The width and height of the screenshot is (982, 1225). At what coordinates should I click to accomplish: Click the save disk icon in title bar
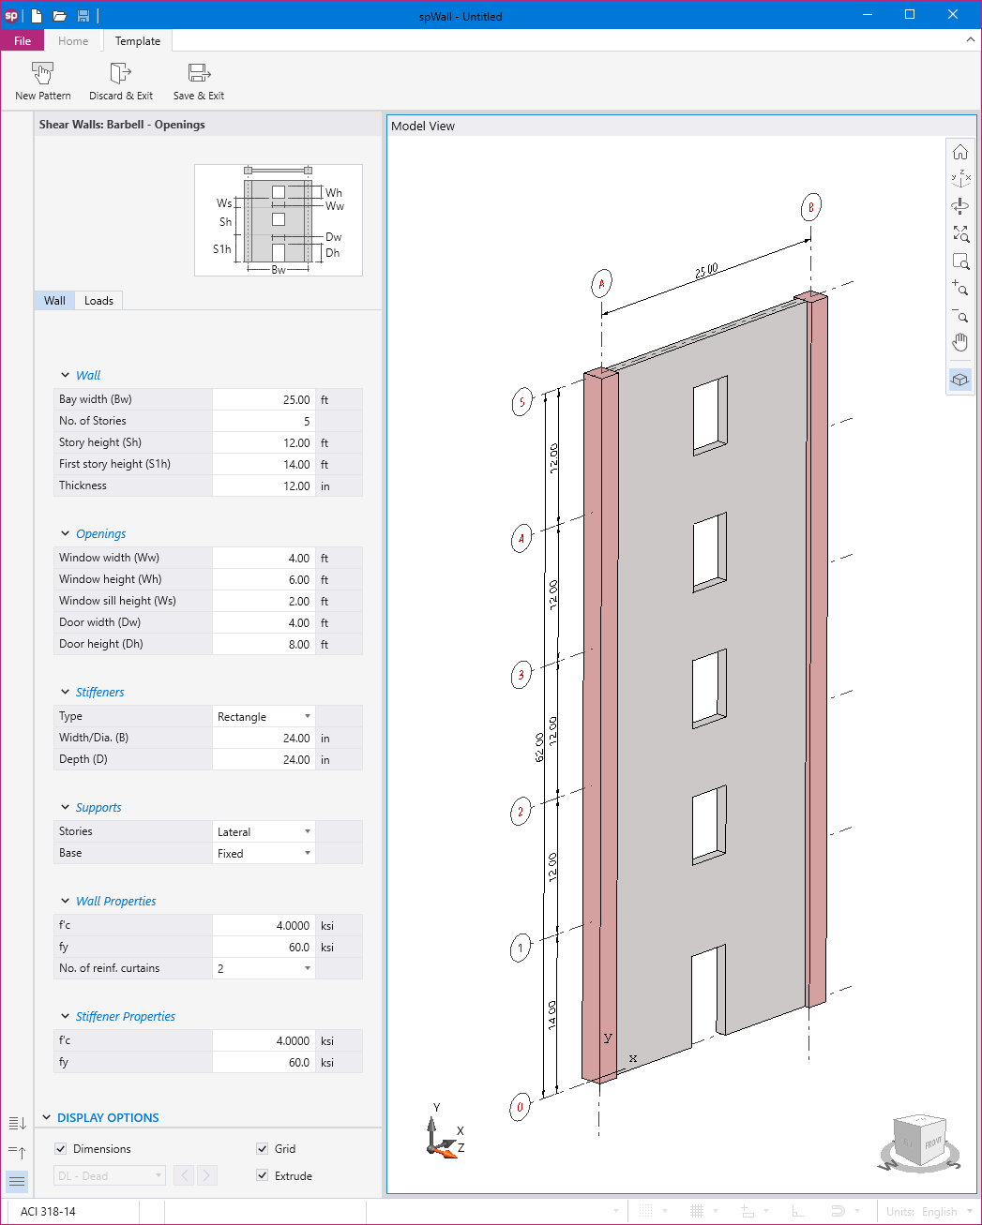(x=83, y=16)
